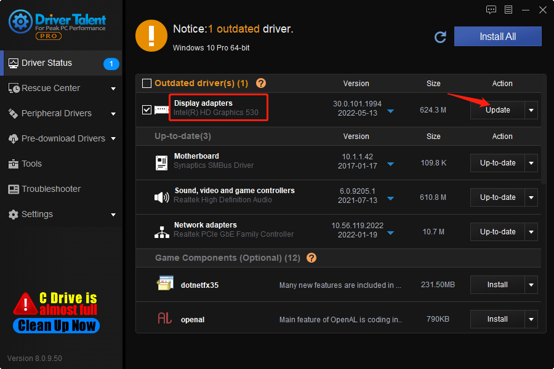Click the speaker icon for sound controllers
Screen dimensions: 554x369
click(161, 197)
